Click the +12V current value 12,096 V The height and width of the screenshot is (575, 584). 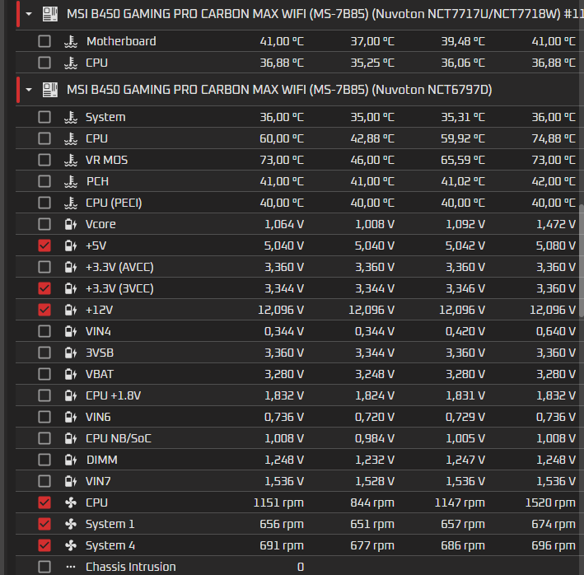(x=281, y=310)
